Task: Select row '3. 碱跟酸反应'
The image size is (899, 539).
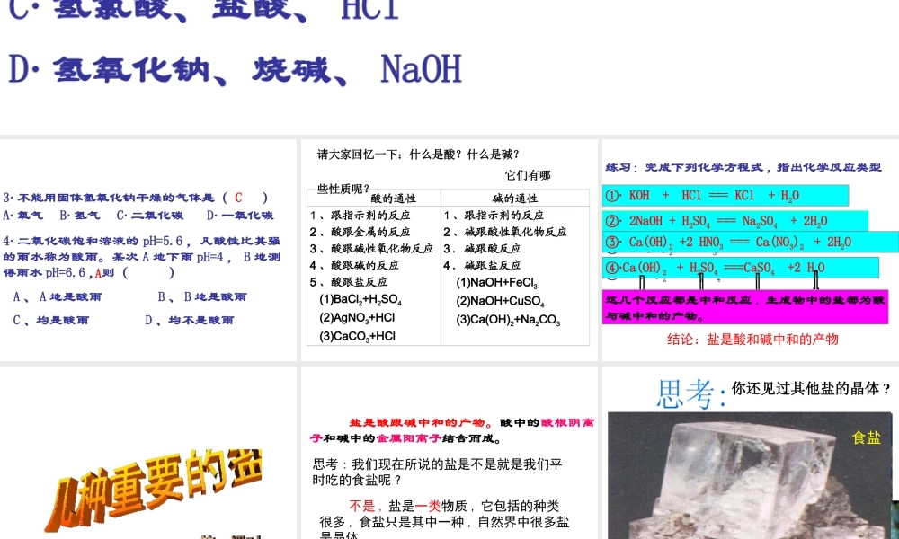Action: (482, 249)
